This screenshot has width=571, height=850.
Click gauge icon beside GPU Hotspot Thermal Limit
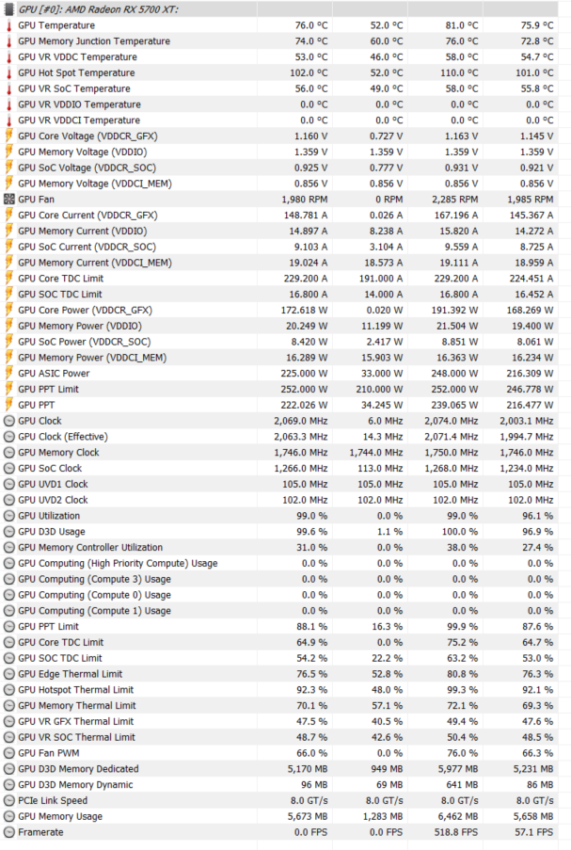click(x=8, y=690)
